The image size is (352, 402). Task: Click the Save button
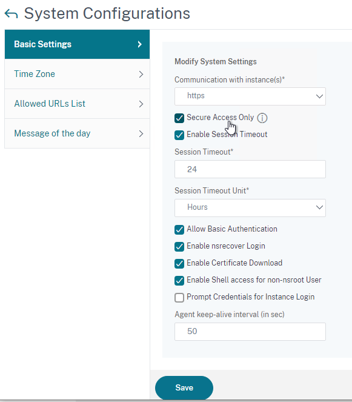184,387
